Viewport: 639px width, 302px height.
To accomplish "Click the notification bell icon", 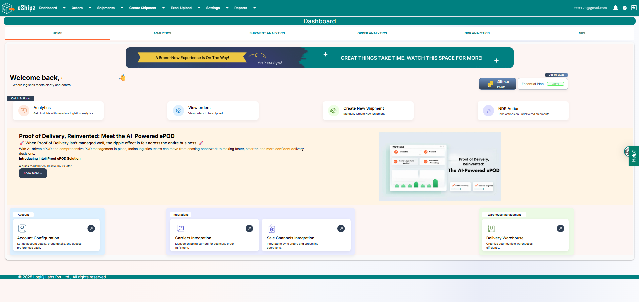I will pyautogui.click(x=615, y=8).
